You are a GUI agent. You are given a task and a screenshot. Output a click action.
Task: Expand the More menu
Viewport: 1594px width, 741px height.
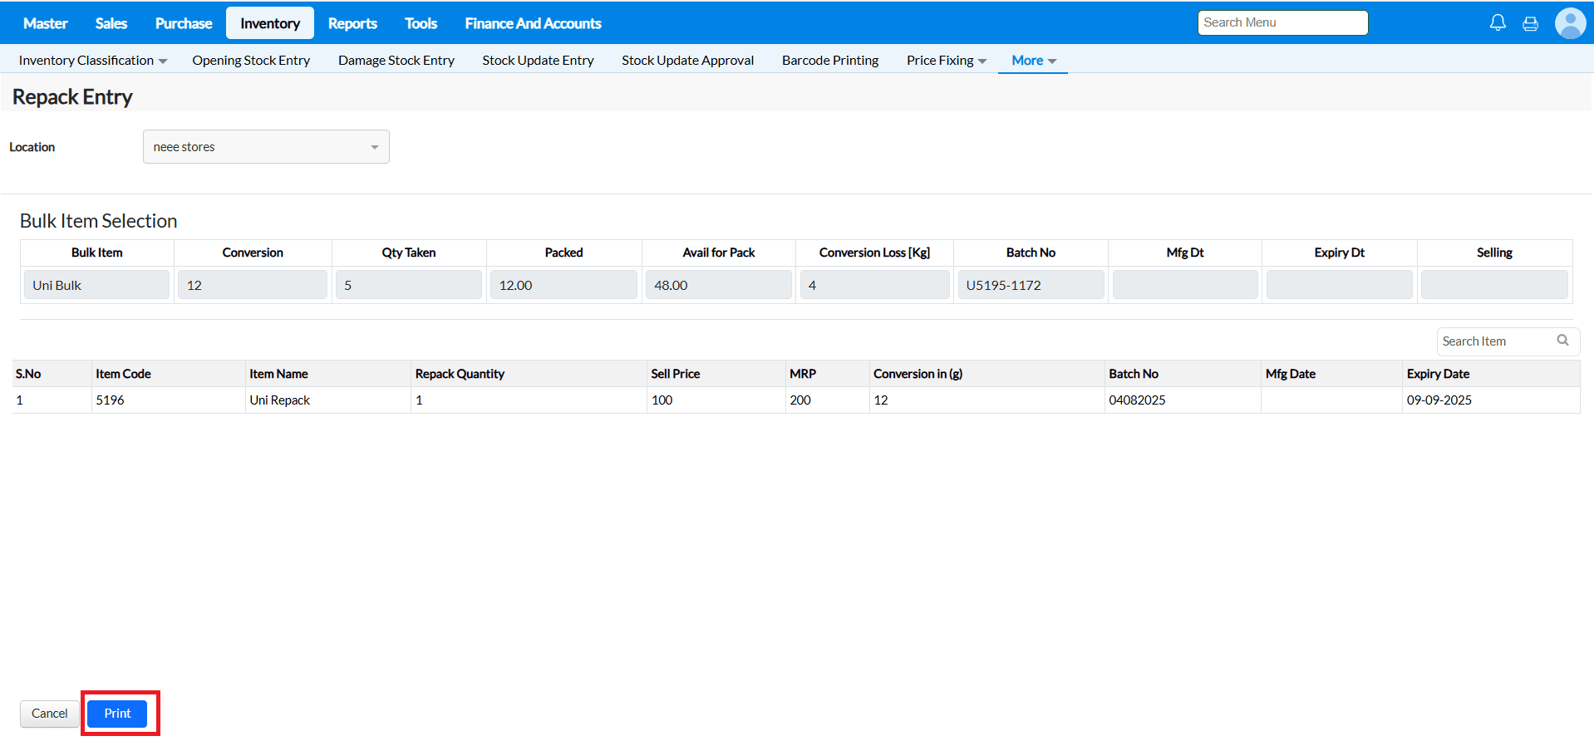1033,61
